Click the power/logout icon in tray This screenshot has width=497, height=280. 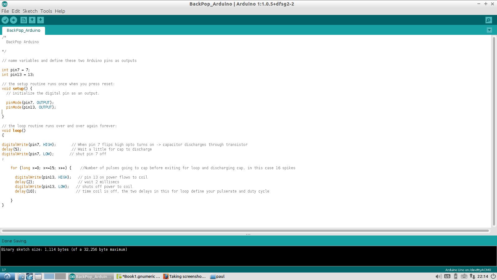tap(493, 276)
